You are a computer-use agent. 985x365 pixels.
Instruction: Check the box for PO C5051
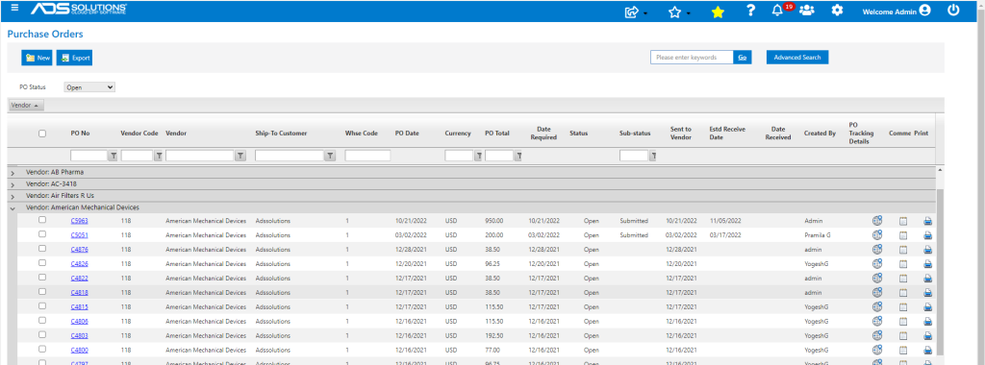click(x=42, y=234)
